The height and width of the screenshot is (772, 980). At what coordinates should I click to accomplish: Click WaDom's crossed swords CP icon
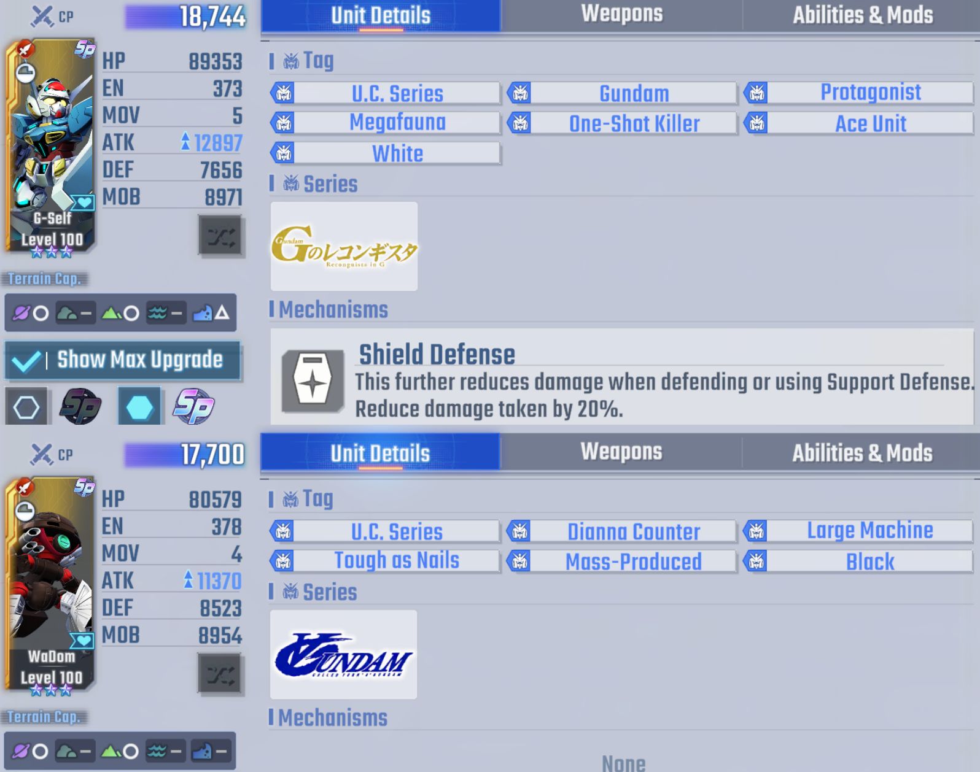(x=41, y=454)
